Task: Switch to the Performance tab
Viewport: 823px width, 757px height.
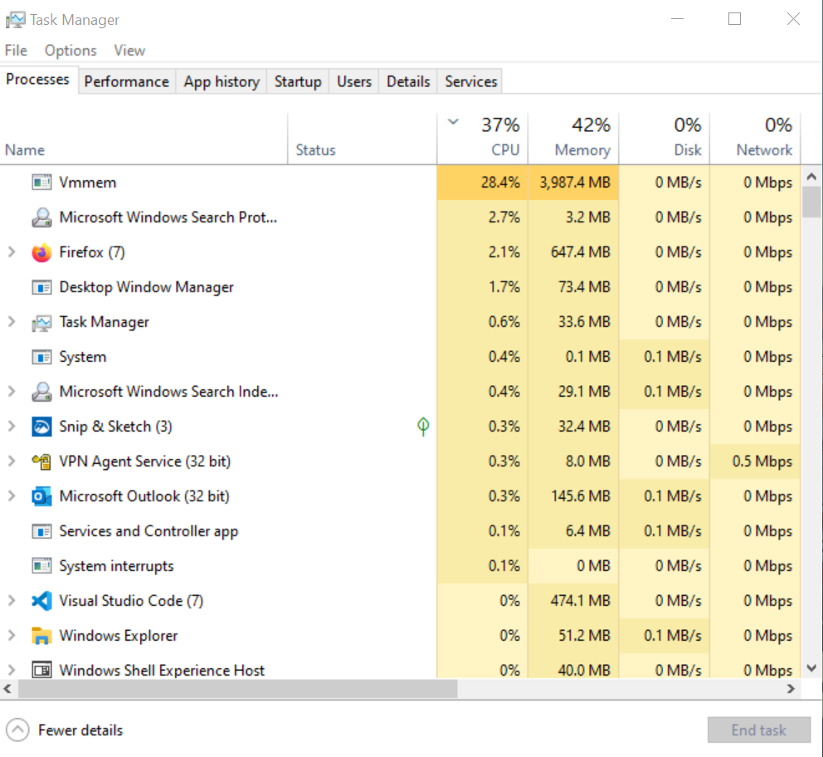Action: pyautogui.click(x=126, y=81)
